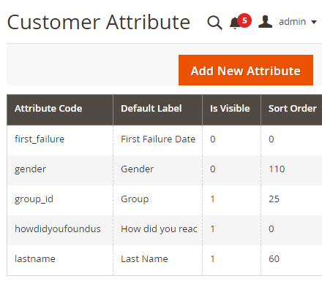322x292 pixels.
Task: Sort by the Attribute Code column header
Action: tap(48, 109)
